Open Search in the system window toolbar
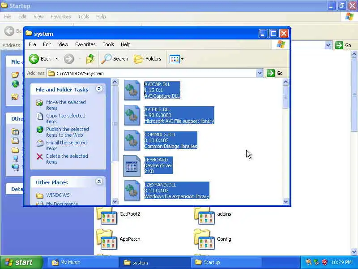The image size is (358, 269). pos(115,59)
